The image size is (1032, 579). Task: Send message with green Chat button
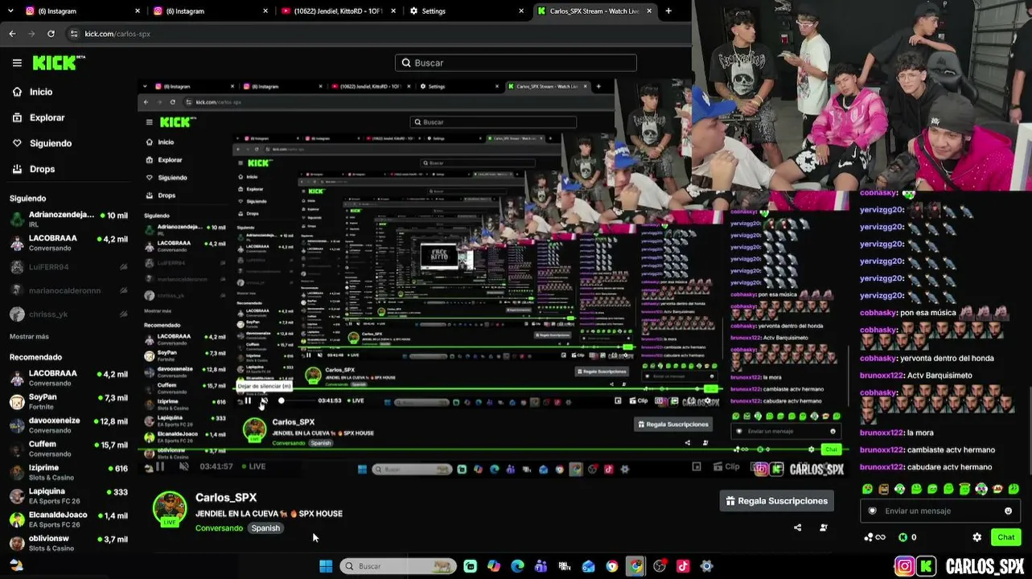[1005, 537]
